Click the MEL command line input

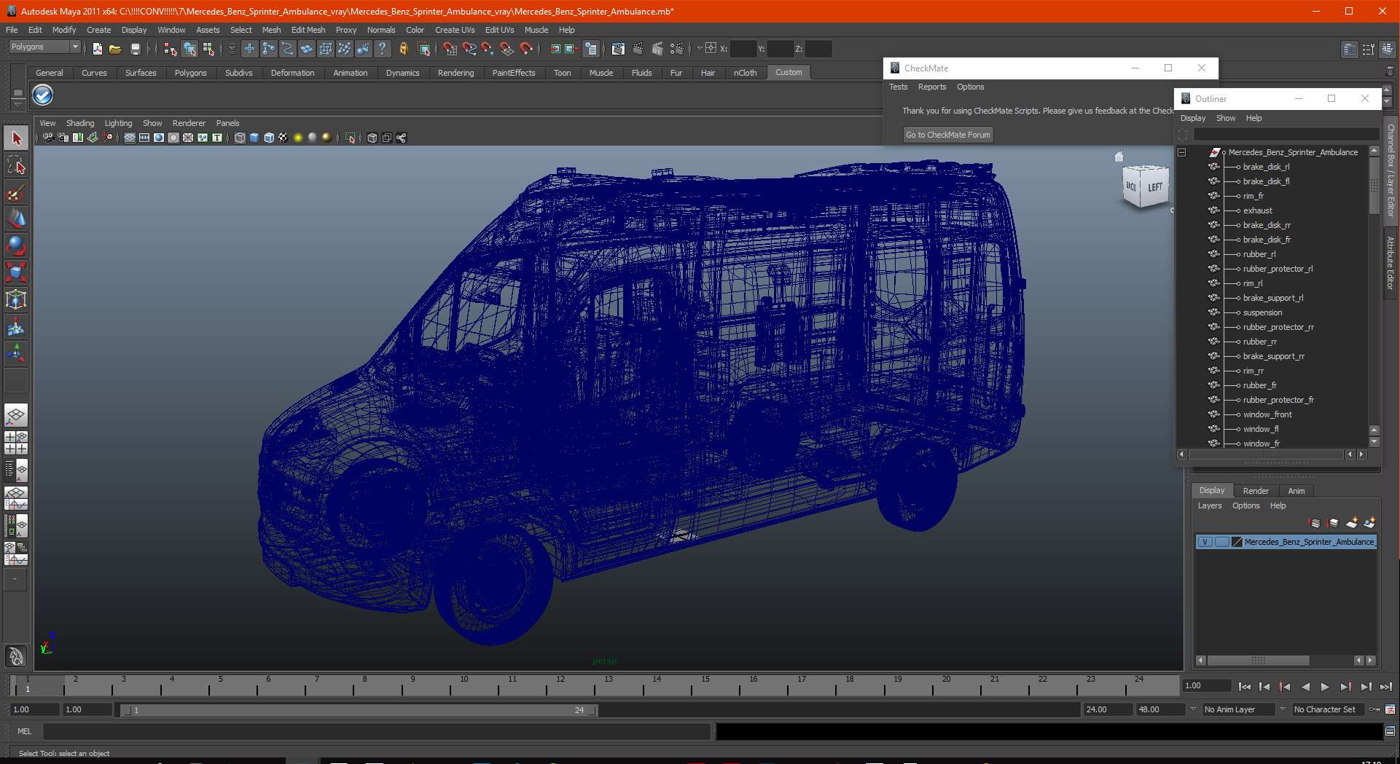point(377,731)
